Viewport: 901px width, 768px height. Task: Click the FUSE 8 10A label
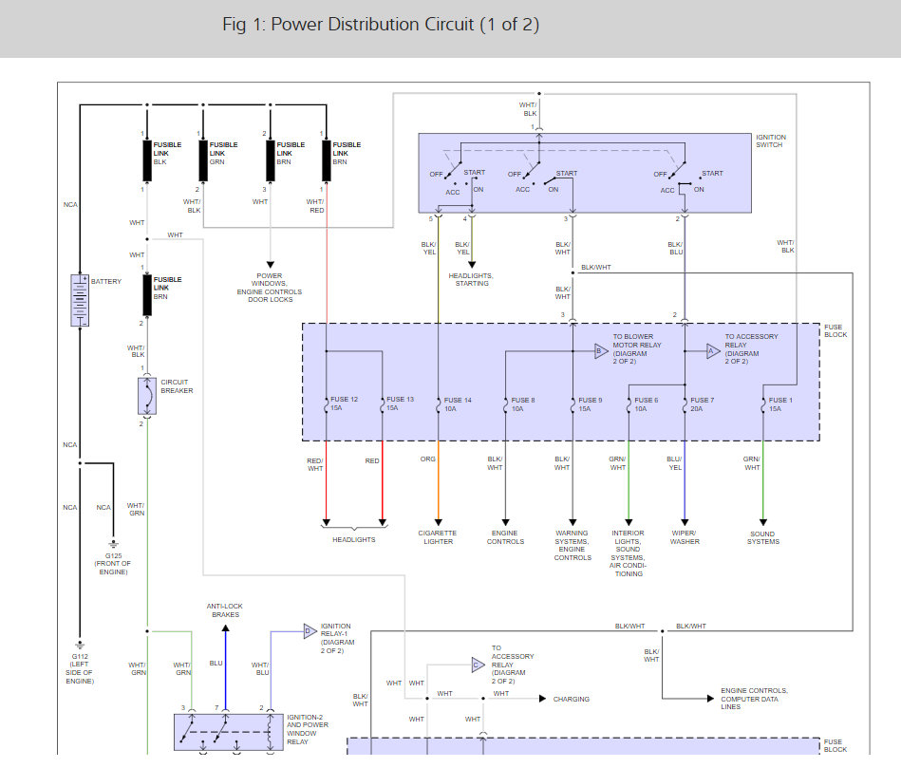click(x=522, y=404)
